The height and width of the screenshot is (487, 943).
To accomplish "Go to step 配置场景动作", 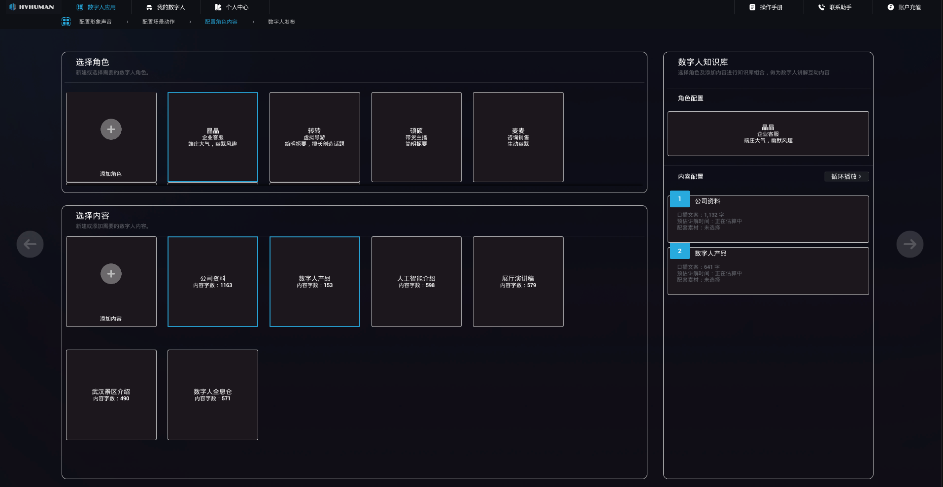I will pos(159,22).
